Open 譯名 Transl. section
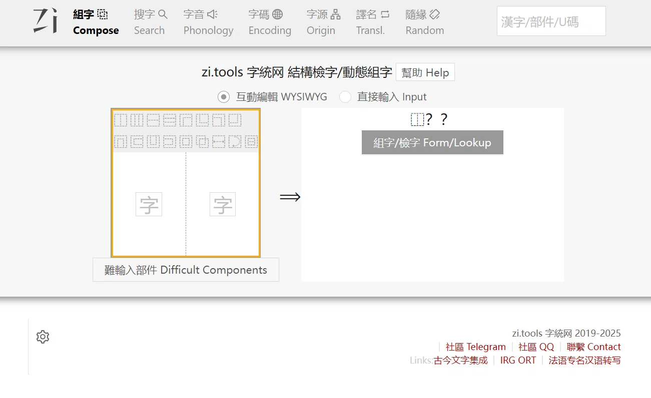Image resolution: width=651 pixels, height=398 pixels. pos(373,22)
